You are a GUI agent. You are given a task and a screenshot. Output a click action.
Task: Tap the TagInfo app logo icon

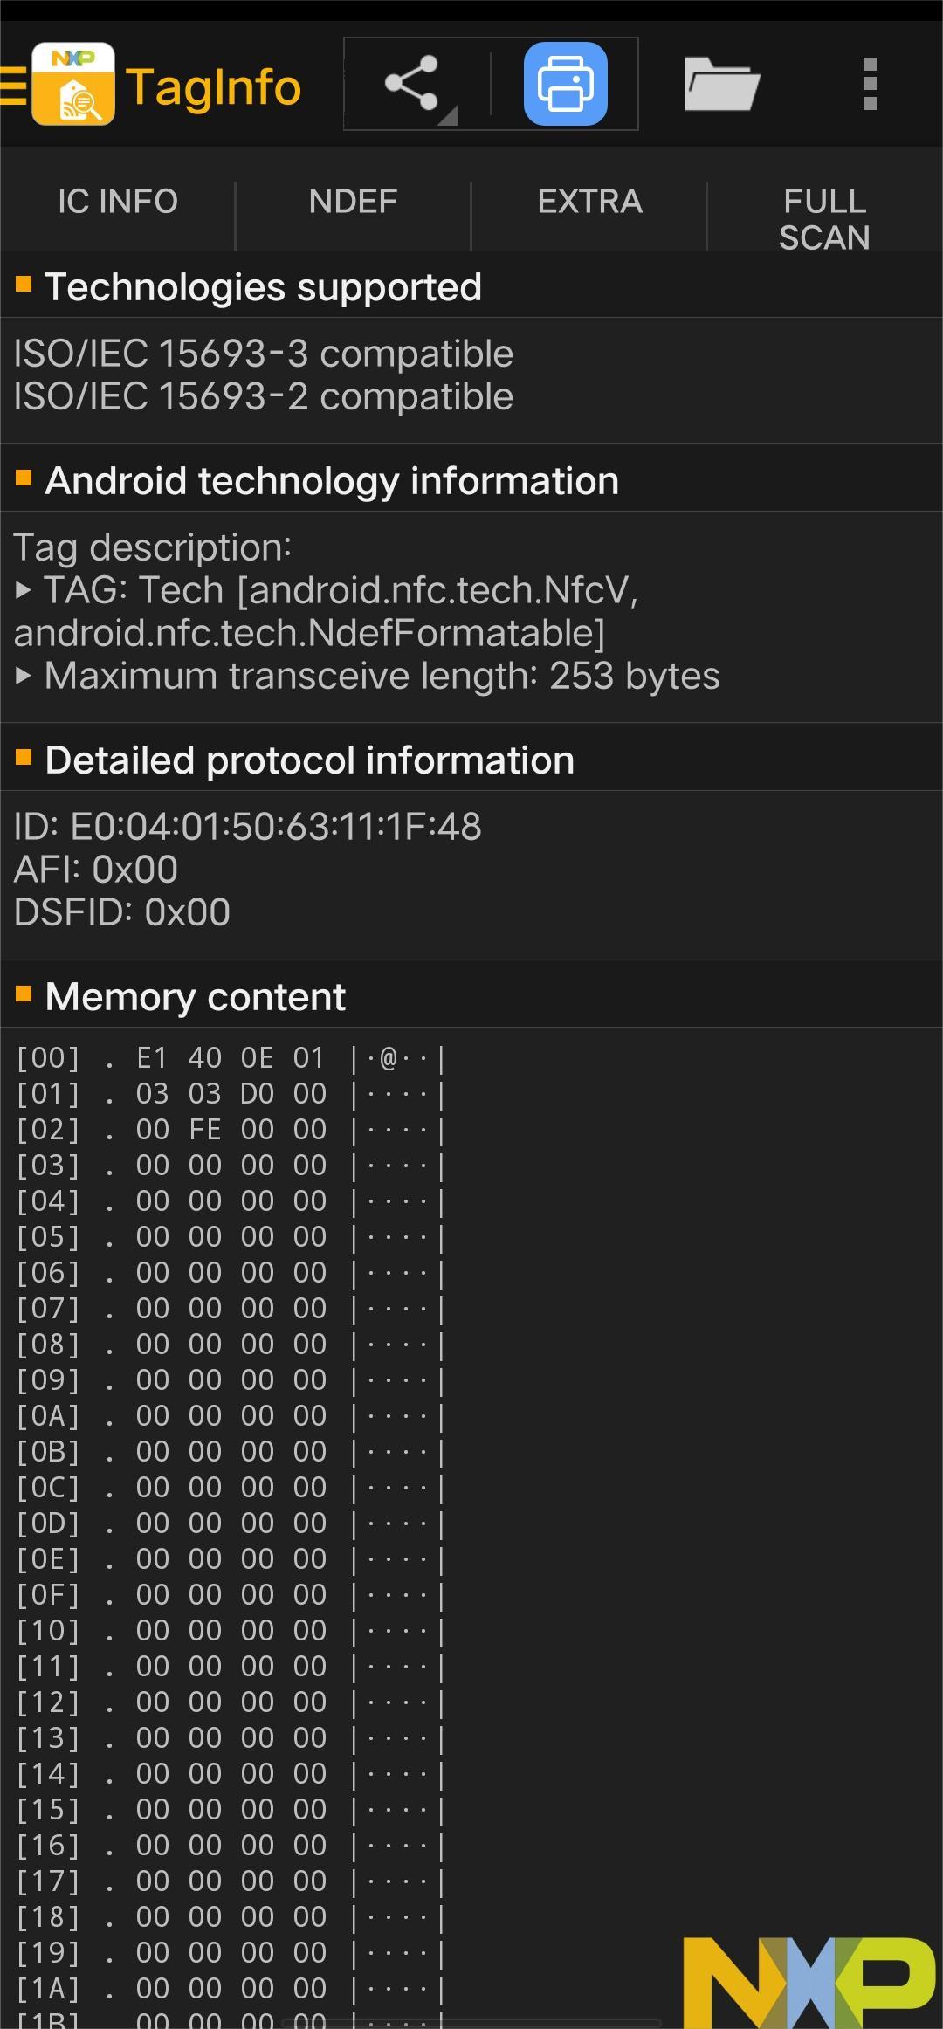click(x=73, y=84)
